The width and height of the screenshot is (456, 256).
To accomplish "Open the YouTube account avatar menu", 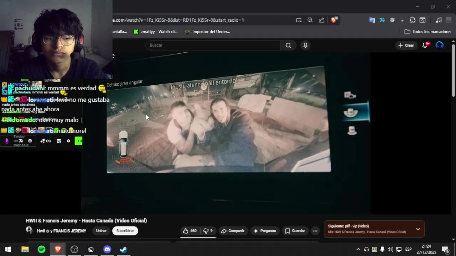I will click(x=440, y=45).
